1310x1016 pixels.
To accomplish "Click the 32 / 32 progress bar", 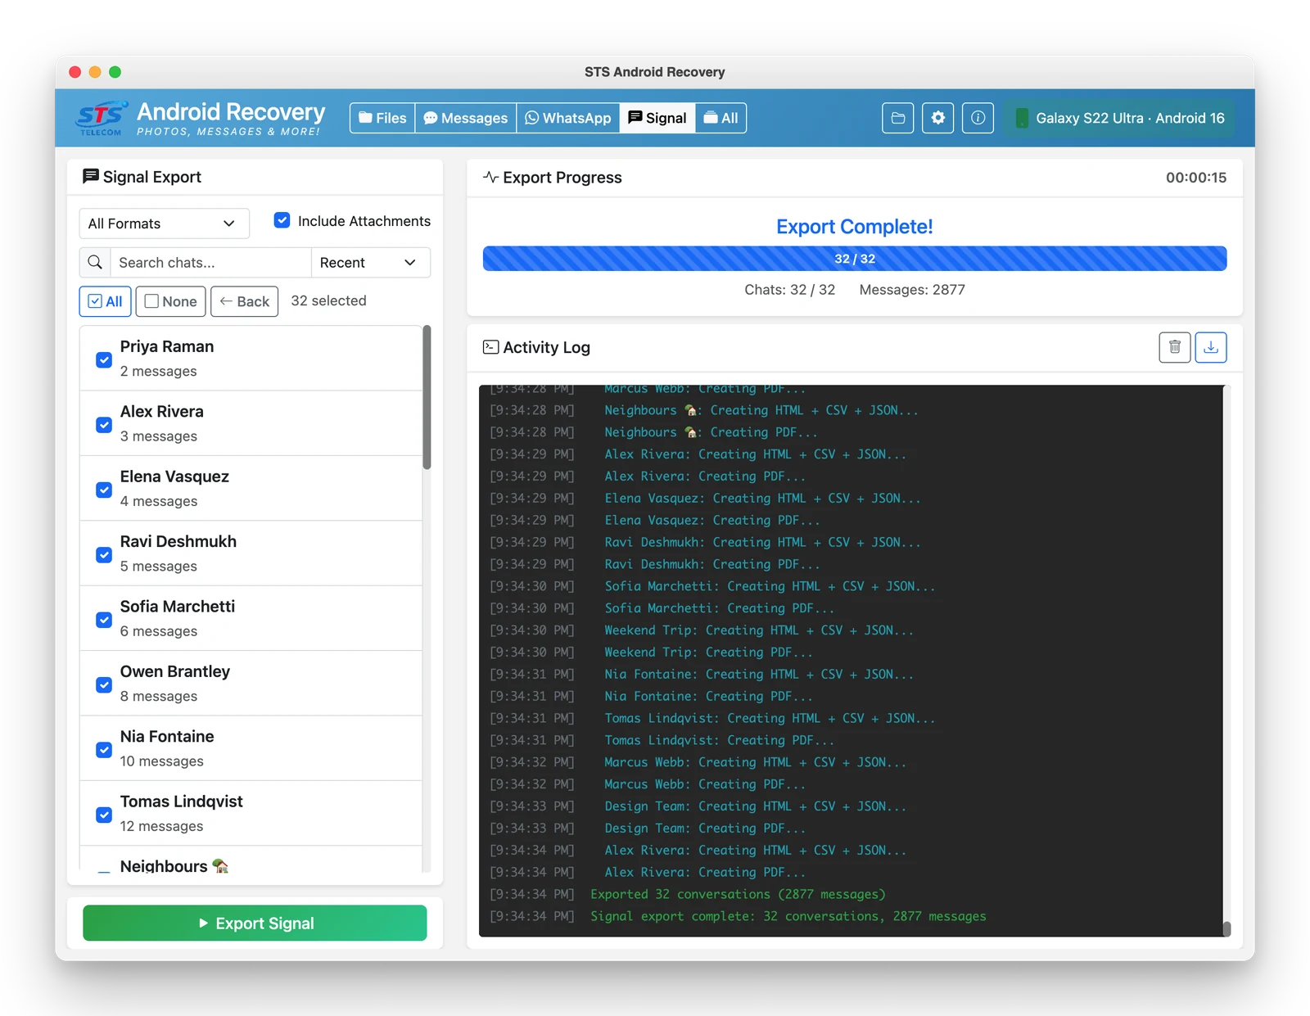I will pyautogui.click(x=854, y=259).
